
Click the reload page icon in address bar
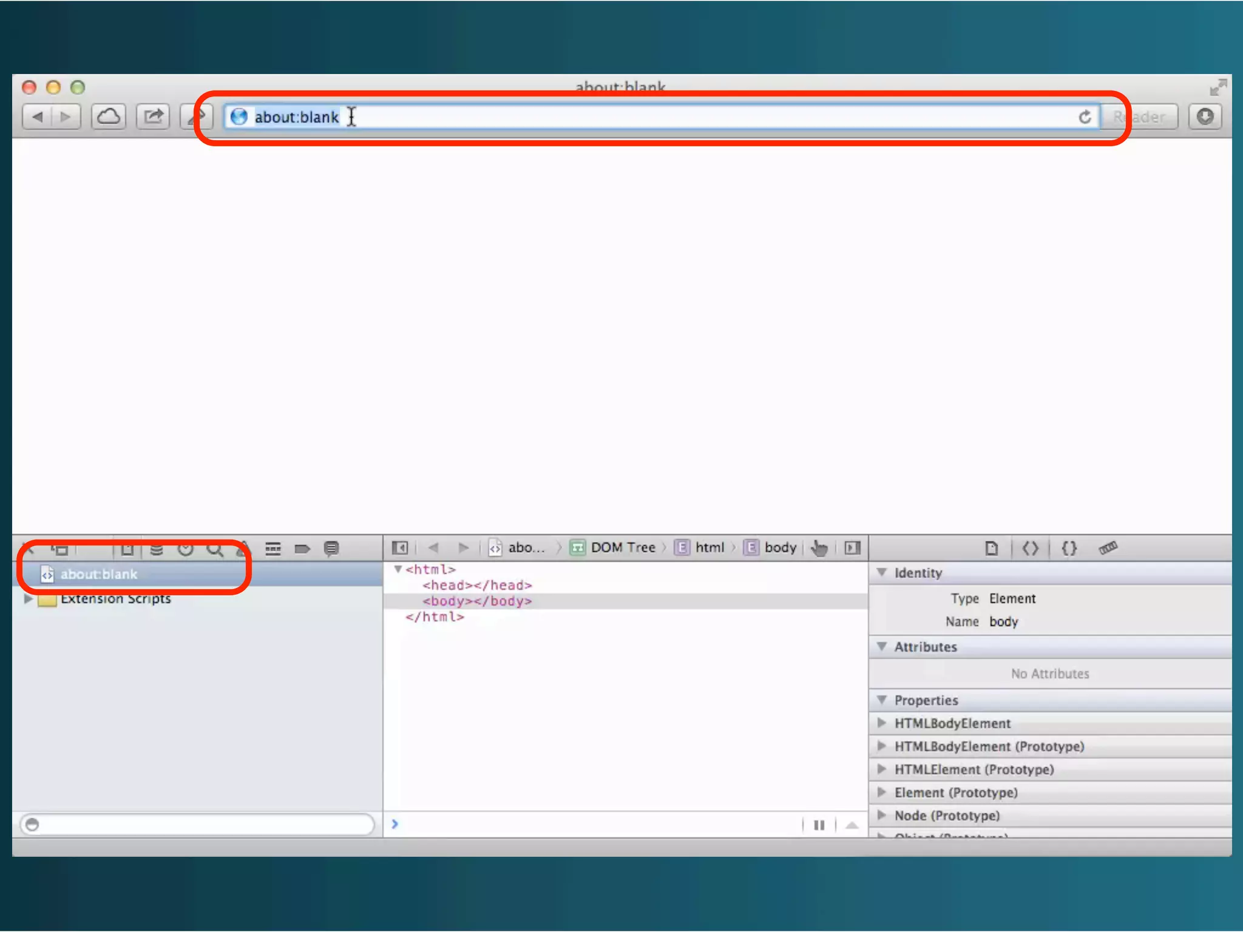pos(1085,117)
